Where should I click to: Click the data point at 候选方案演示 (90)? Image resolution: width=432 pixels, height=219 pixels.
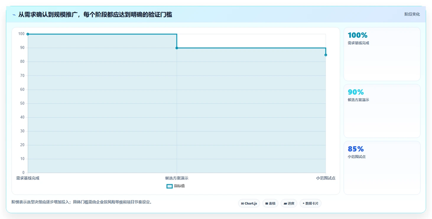click(177, 48)
